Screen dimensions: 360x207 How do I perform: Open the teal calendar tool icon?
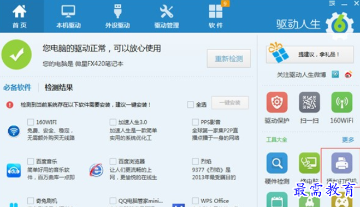click(277, 200)
